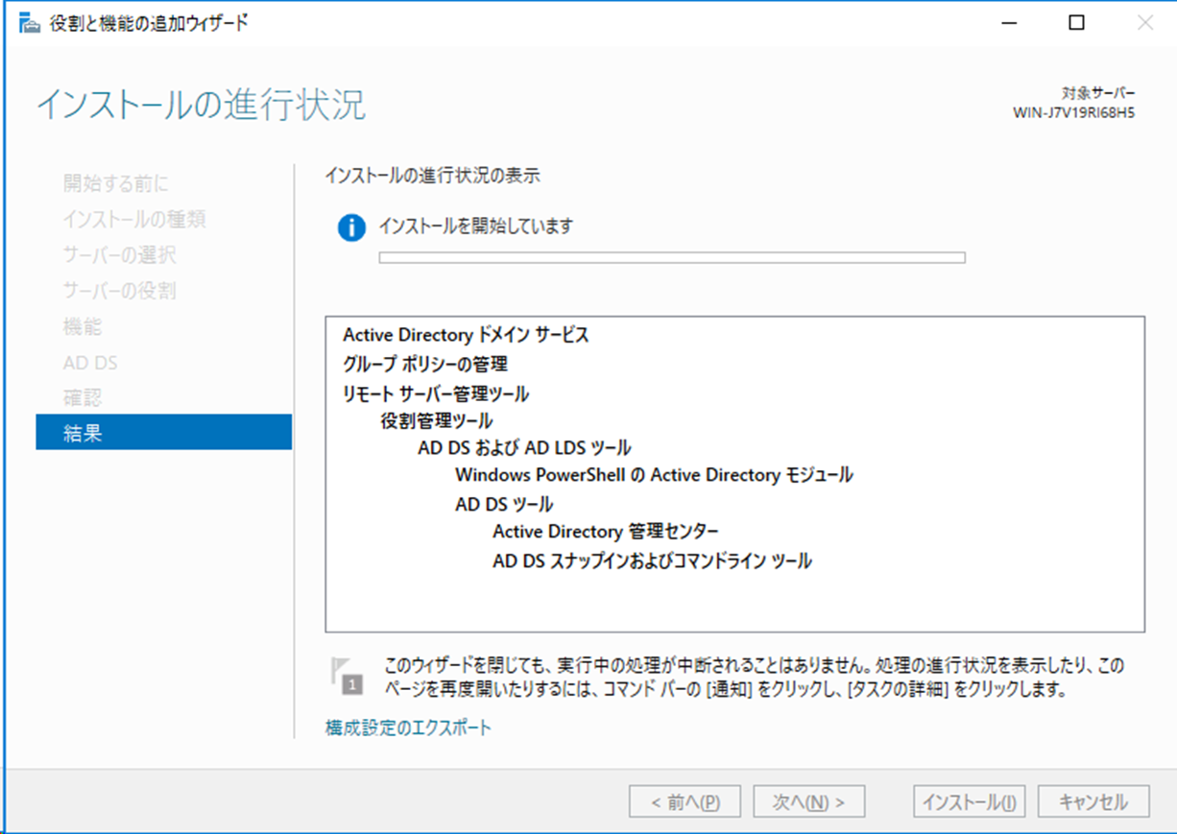Click the AD DS および AD LDS ツール row
The width and height of the screenshot is (1177, 834).
(524, 448)
